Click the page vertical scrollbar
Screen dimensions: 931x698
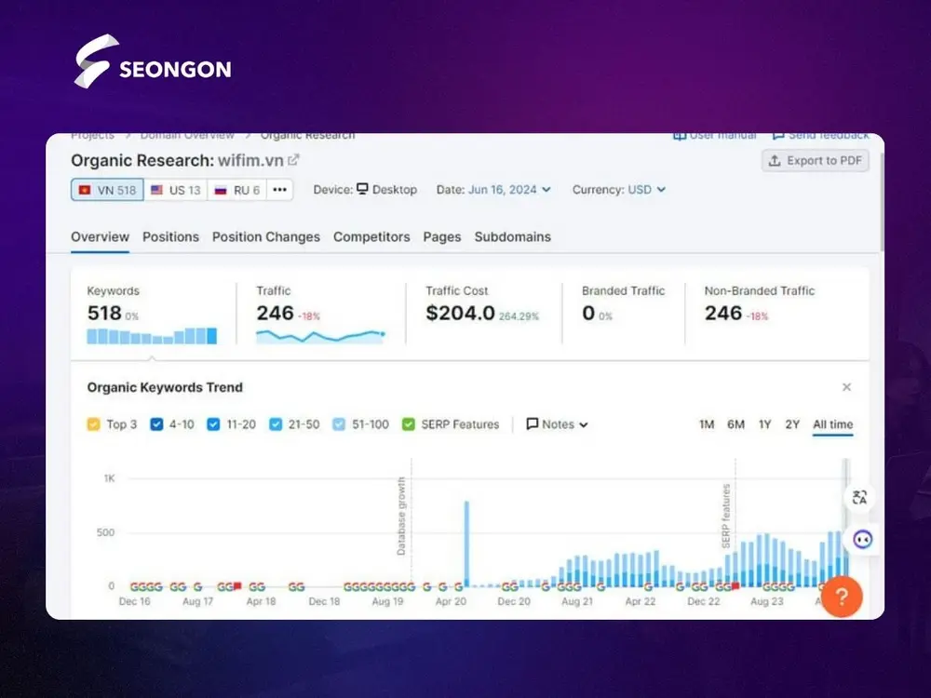tap(882, 202)
